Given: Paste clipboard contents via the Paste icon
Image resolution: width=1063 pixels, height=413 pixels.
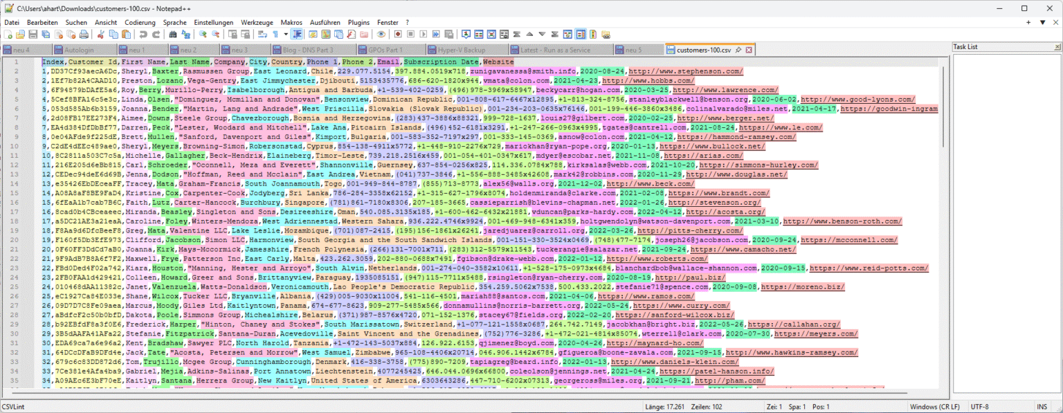Looking at the screenshot, I should 125,34.
